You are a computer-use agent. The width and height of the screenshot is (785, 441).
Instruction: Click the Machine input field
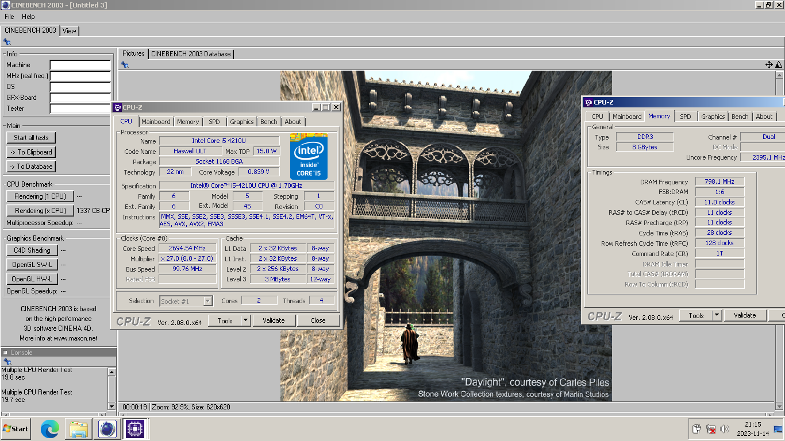point(80,65)
